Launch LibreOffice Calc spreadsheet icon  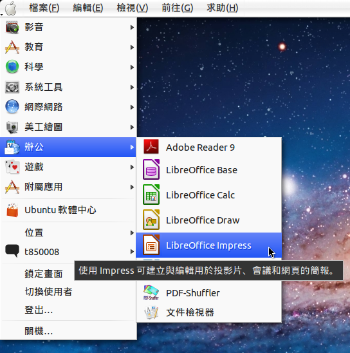point(151,195)
